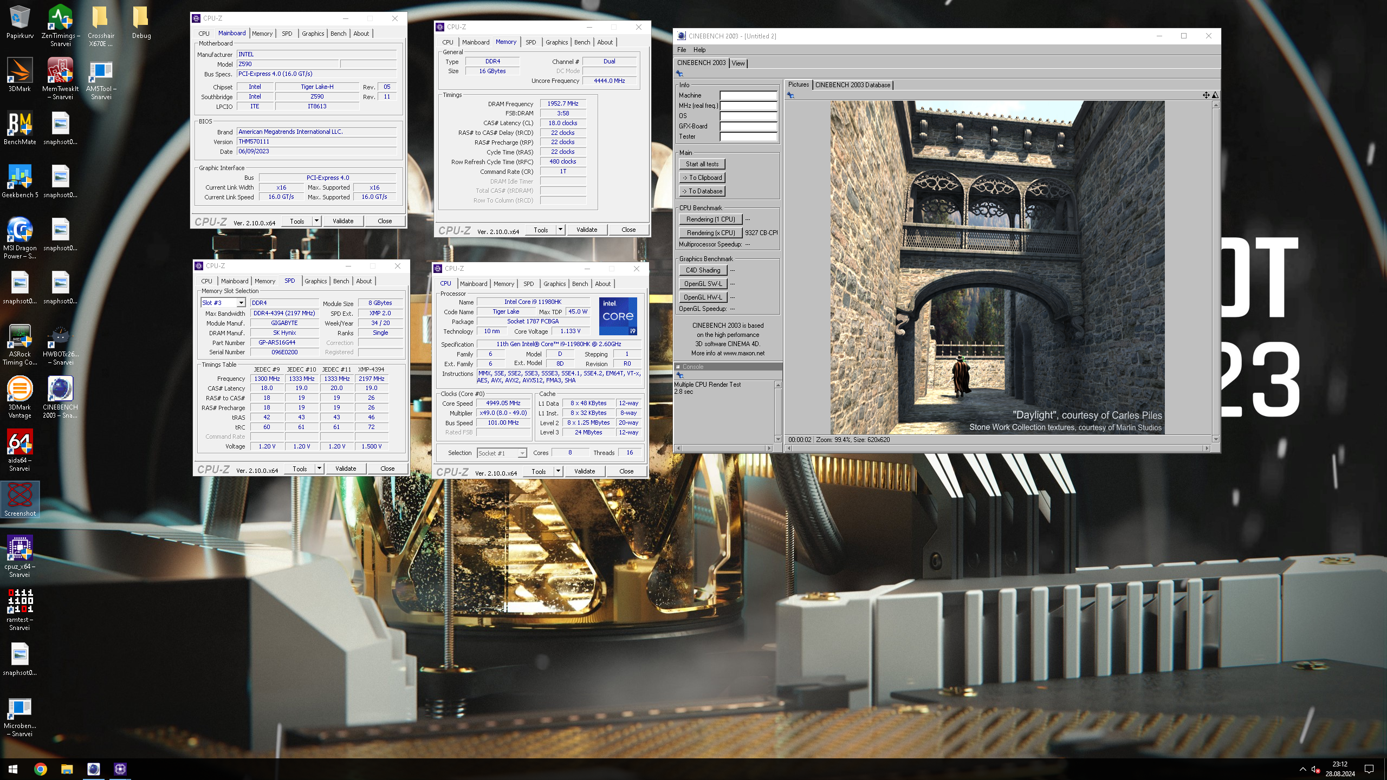The height and width of the screenshot is (780, 1387).
Task: Open ZenTimings Snarvei desktop icon
Action: pyautogui.click(x=61, y=25)
